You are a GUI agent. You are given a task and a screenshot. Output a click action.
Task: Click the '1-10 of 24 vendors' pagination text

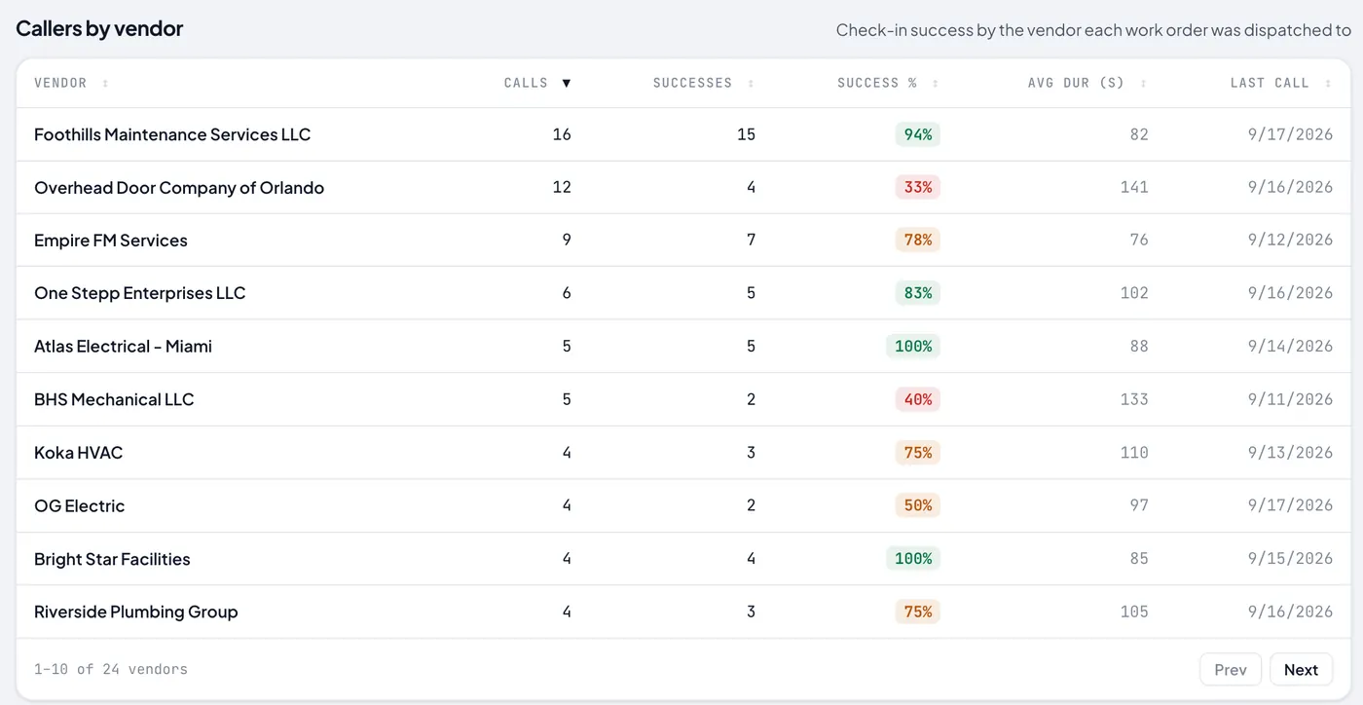pos(111,669)
